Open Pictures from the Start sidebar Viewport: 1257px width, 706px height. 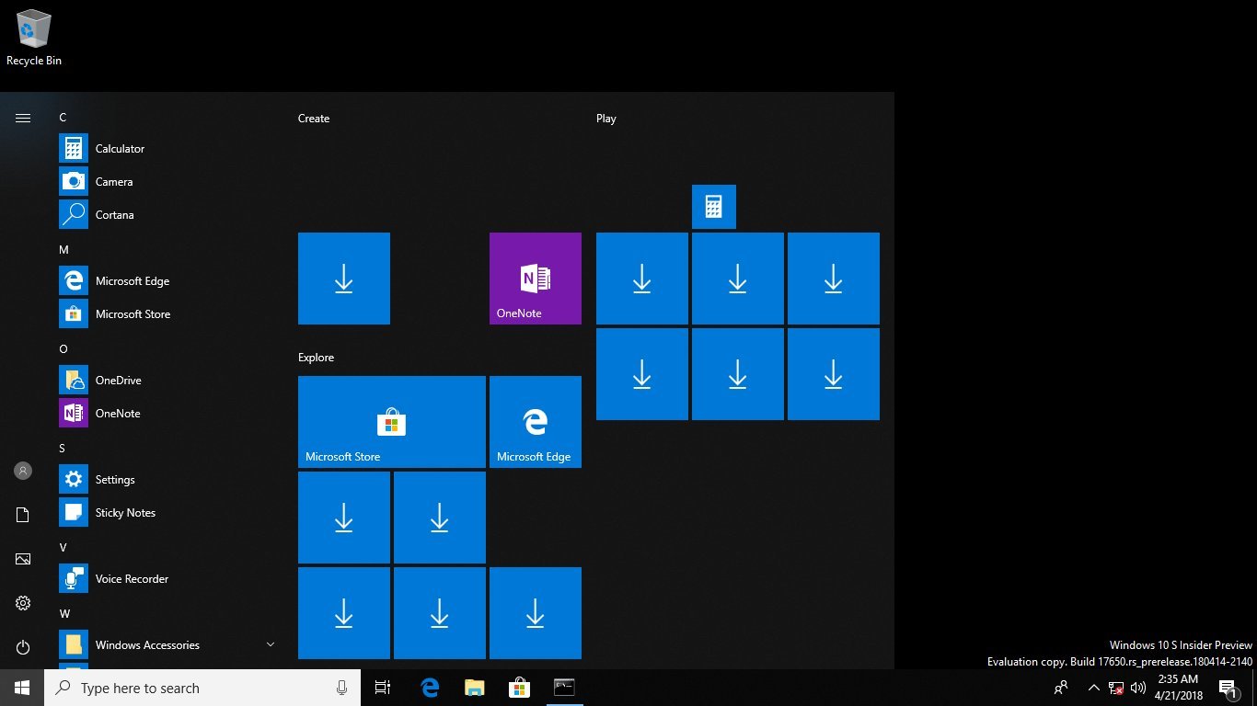(22, 559)
